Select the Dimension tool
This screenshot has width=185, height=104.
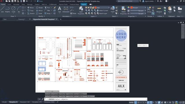[x=66, y=10]
